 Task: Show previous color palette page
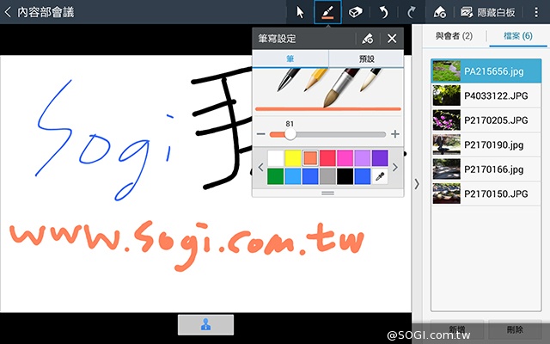260,167
